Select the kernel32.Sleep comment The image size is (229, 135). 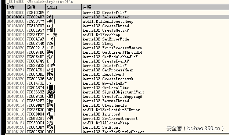(98, 43)
